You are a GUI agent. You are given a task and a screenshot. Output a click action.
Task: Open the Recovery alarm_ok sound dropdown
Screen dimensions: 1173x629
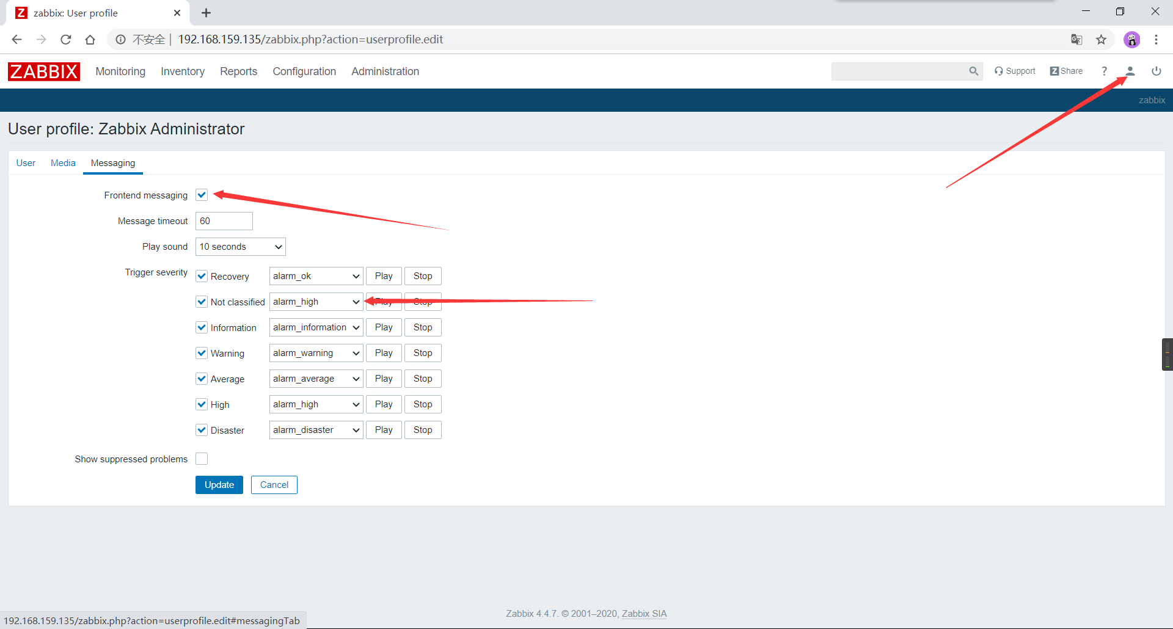316,276
